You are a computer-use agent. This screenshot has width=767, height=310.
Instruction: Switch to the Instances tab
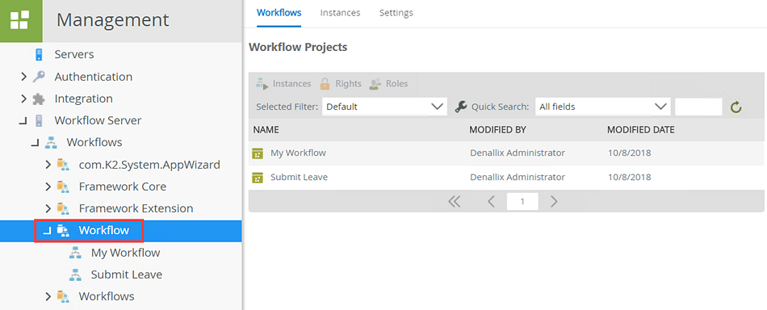pos(340,13)
